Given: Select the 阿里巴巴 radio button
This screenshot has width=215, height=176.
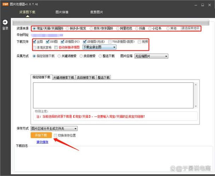Looking at the screenshot, I should tap(118, 29).
